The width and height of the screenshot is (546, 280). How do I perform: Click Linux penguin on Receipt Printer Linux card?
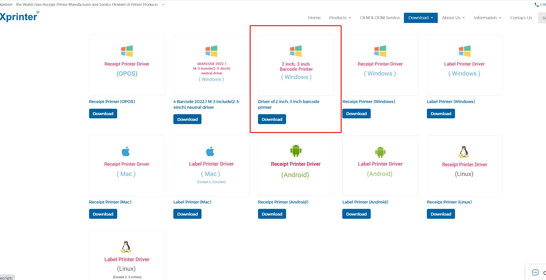tap(464, 152)
